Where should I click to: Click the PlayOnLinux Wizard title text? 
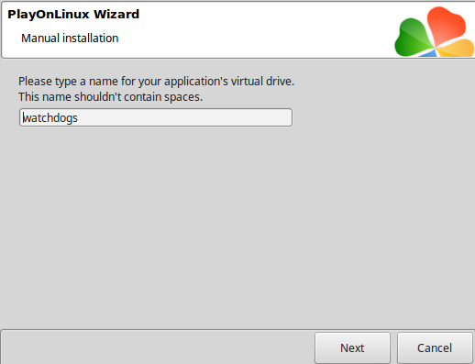(x=73, y=14)
